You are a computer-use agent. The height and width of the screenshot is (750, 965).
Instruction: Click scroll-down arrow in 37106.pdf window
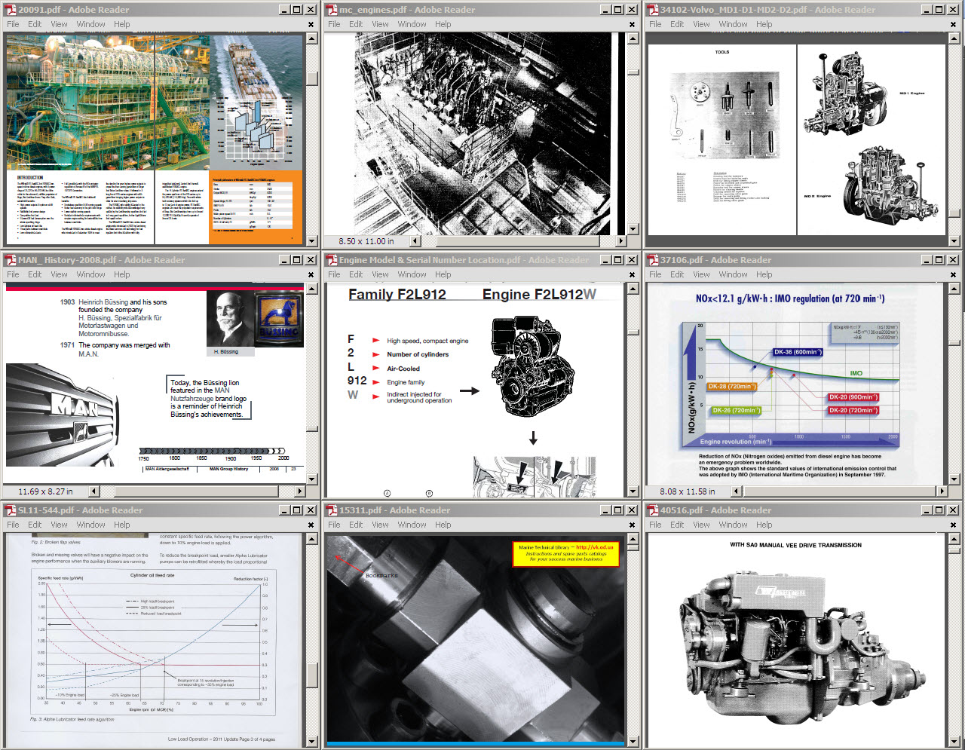tap(954, 479)
